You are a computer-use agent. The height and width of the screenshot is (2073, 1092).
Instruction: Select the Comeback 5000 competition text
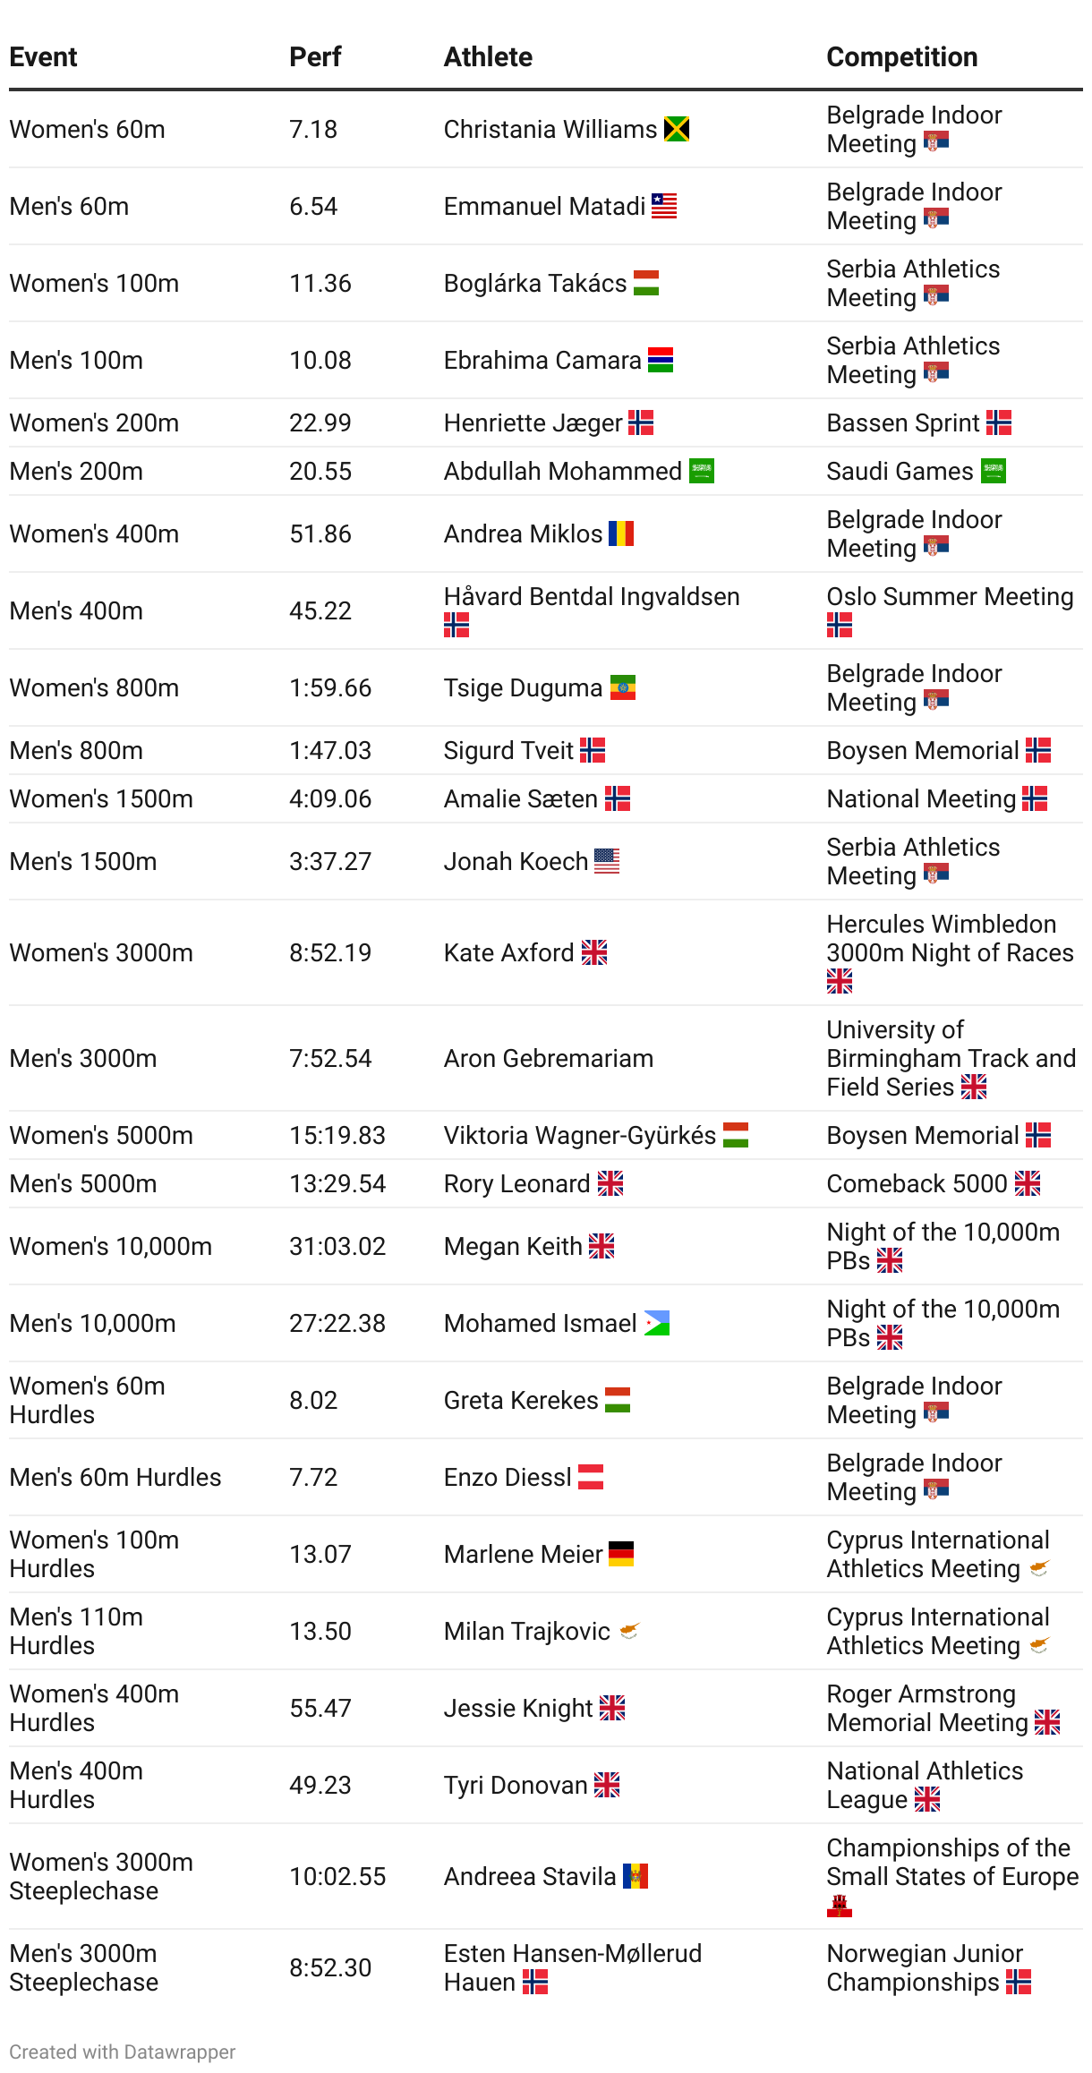click(917, 1183)
